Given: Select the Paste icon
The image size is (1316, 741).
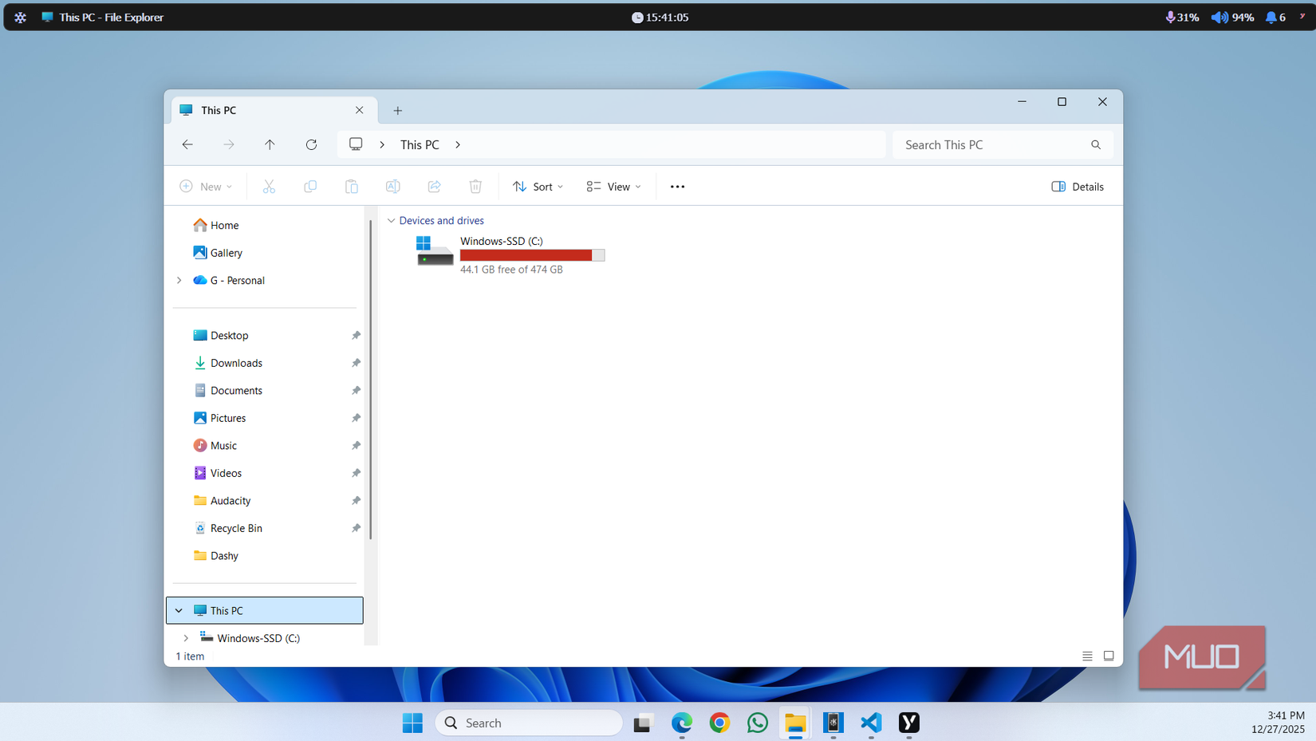Looking at the screenshot, I should pyautogui.click(x=352, y=186).
